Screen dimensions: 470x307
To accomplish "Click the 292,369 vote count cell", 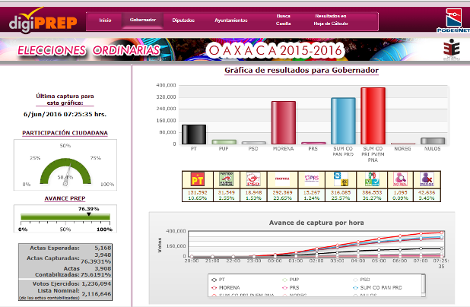I will pos(282,192).
